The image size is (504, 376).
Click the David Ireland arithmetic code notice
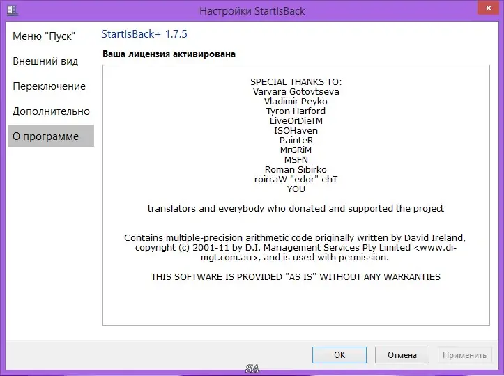[x=295, y=248]
